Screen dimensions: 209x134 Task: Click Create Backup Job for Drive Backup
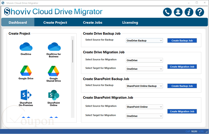[x=182, y=41]
